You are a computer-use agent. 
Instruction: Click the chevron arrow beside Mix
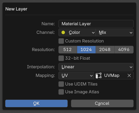tap(131, 33)
